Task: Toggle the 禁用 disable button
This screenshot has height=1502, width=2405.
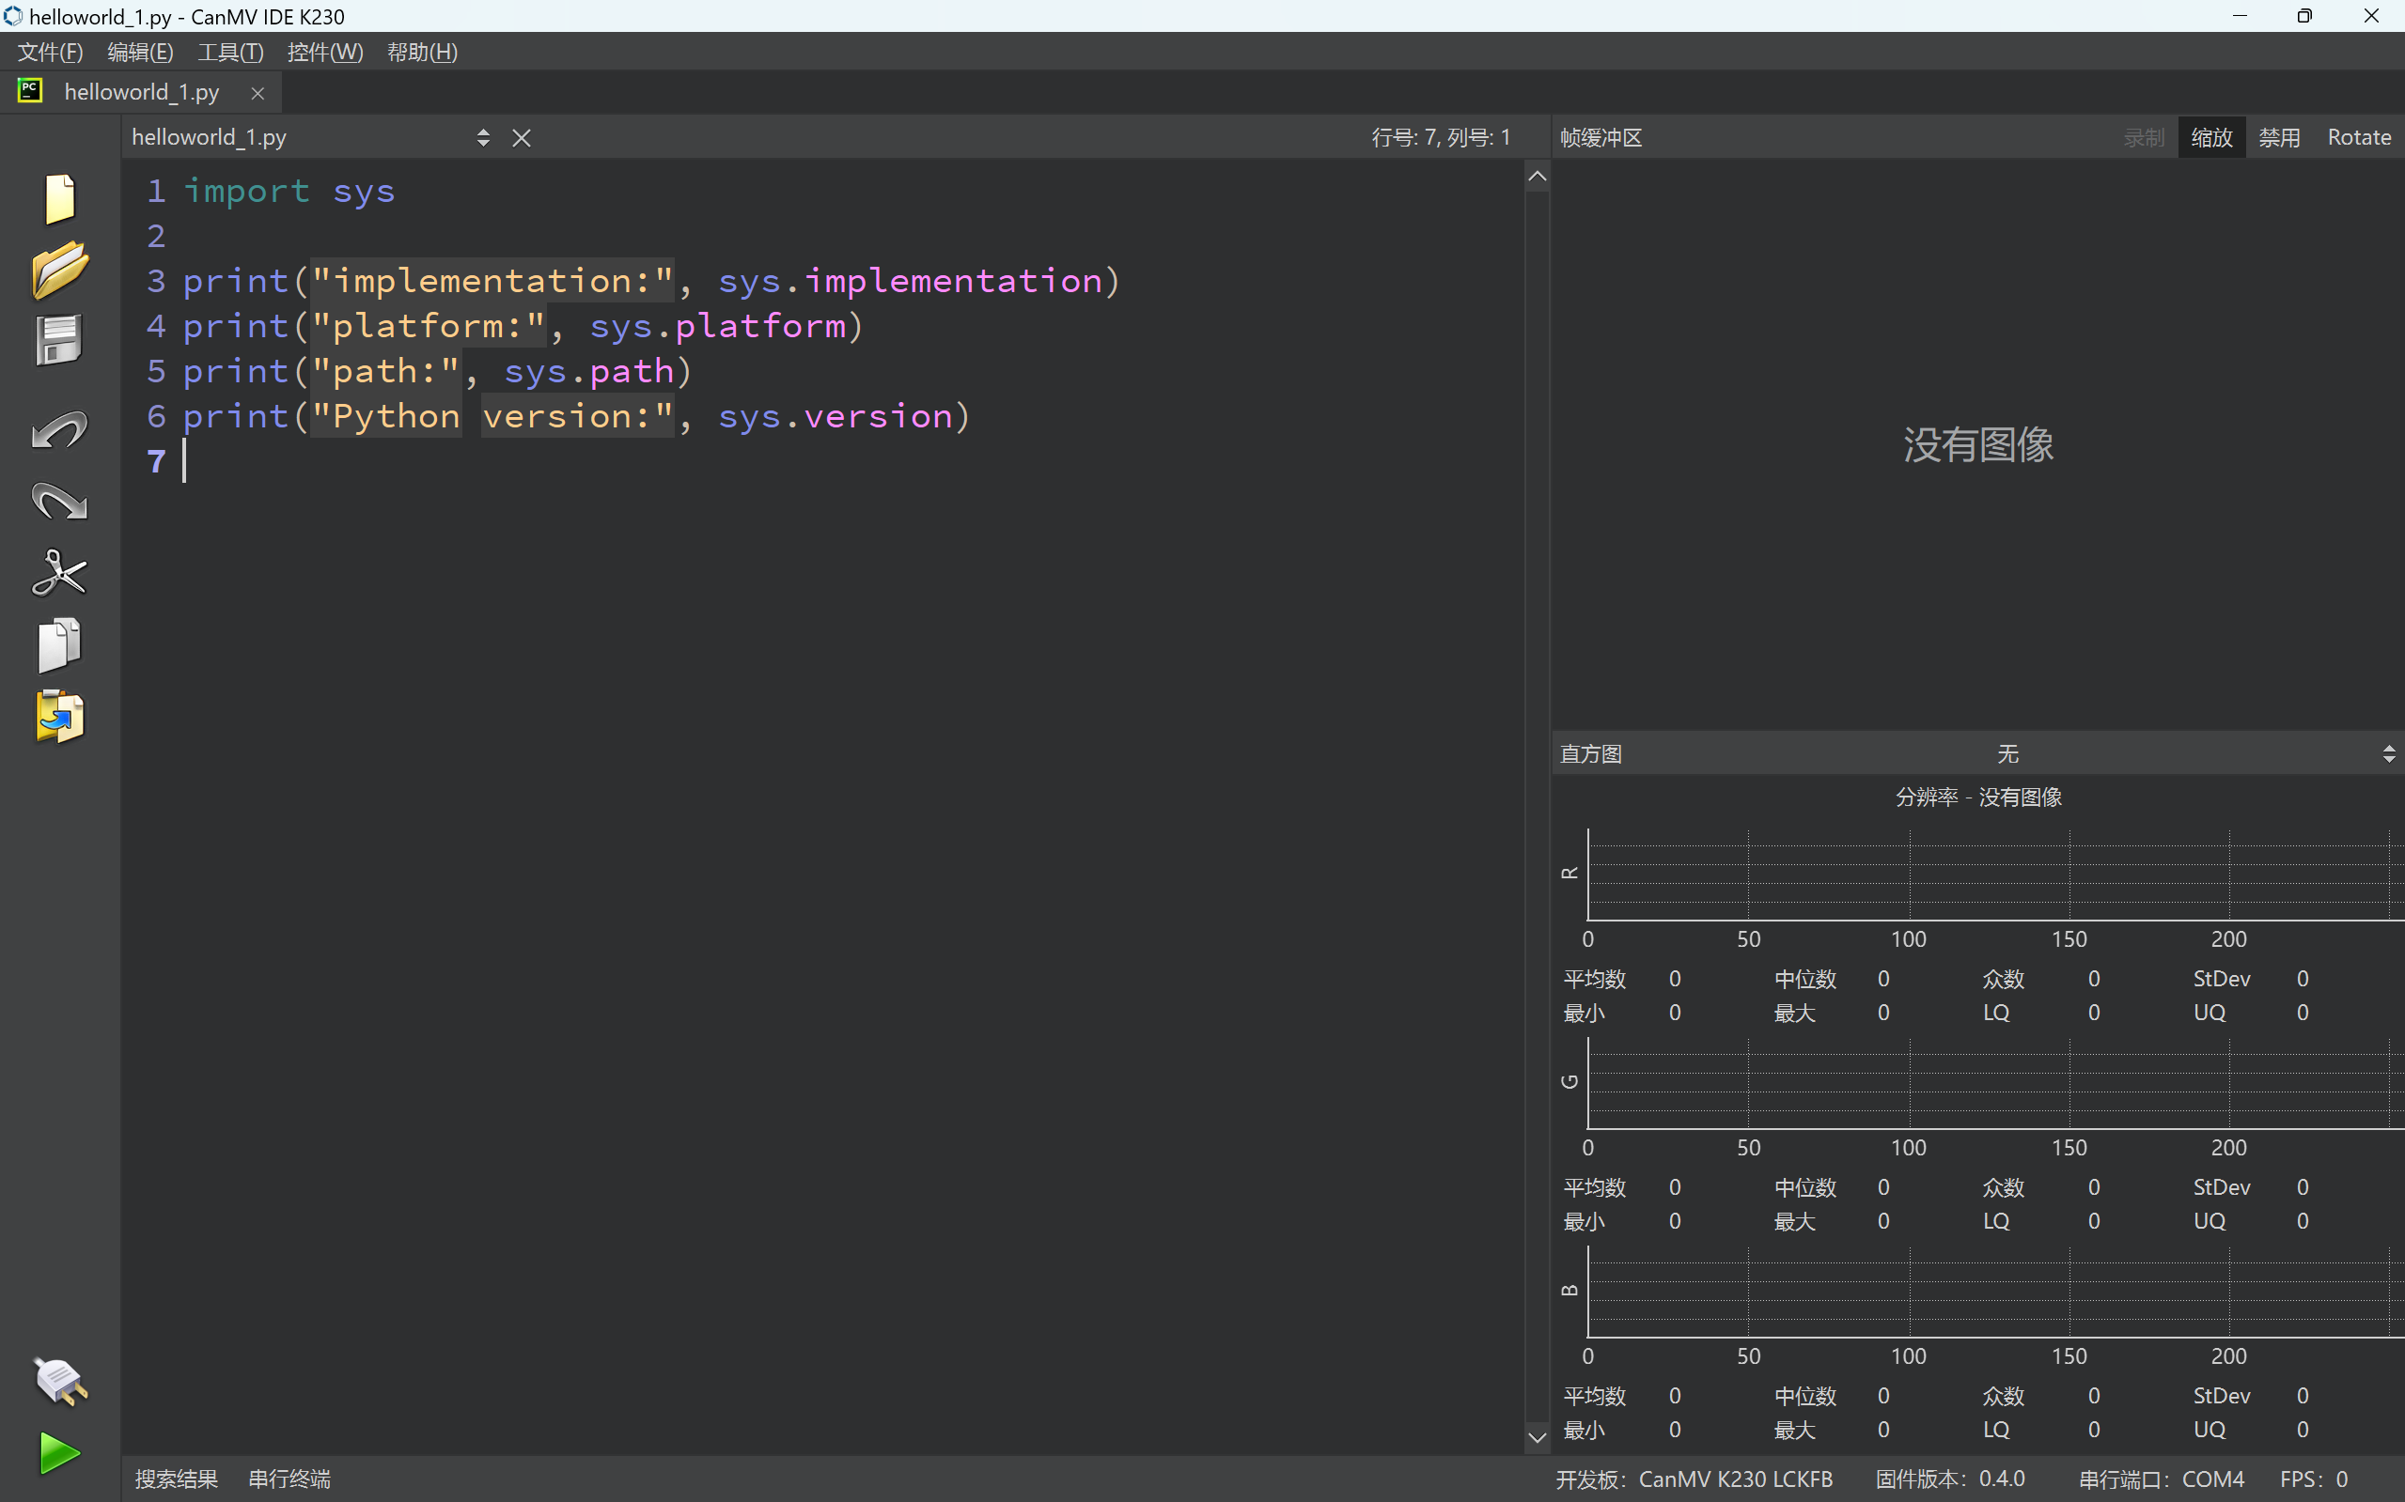Action: 2279,137
